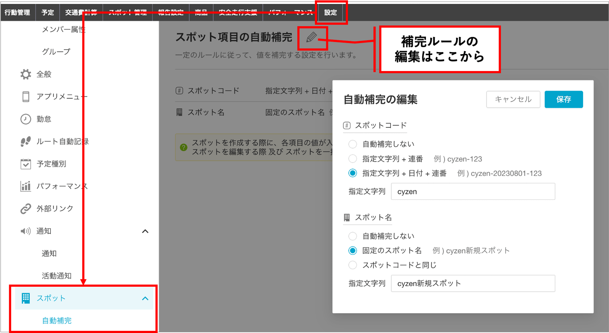Select the building icon beside スポット
This screenshot has width=609, height=333.
[x=25, y=298]
